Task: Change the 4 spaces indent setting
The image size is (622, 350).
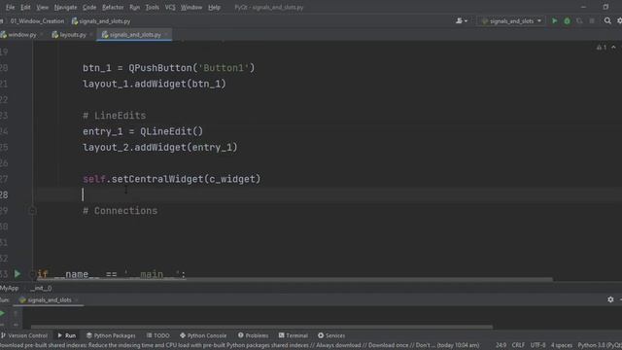Action: click(x=562, y=346)
